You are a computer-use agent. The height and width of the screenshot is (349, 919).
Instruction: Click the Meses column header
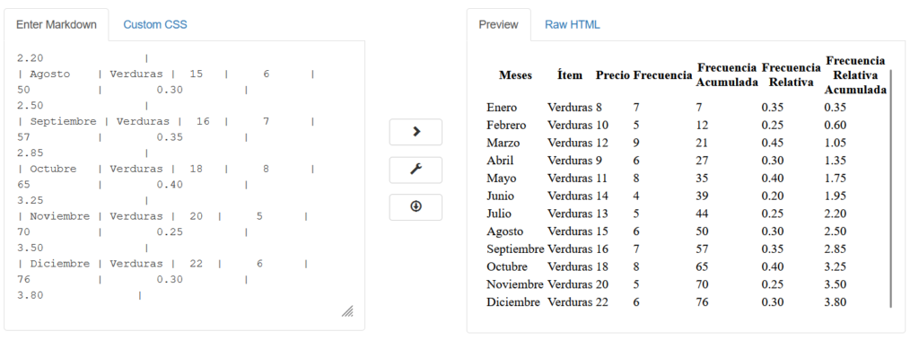click(x=516, y=75)
